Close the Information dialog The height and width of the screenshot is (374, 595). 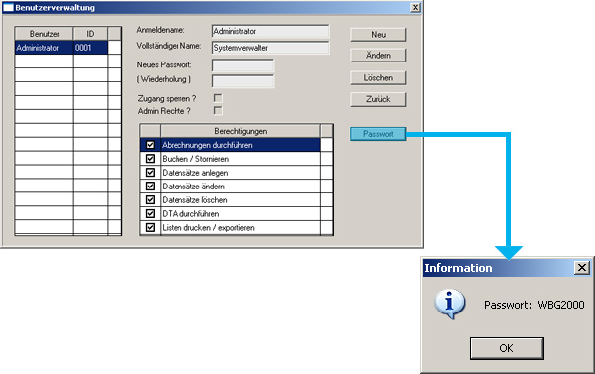point(582,268)
